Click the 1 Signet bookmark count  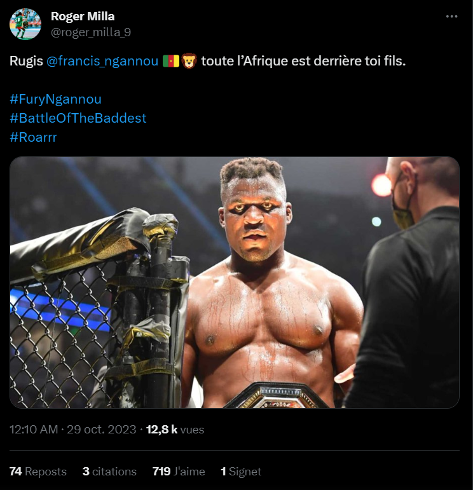pos(241,472)
